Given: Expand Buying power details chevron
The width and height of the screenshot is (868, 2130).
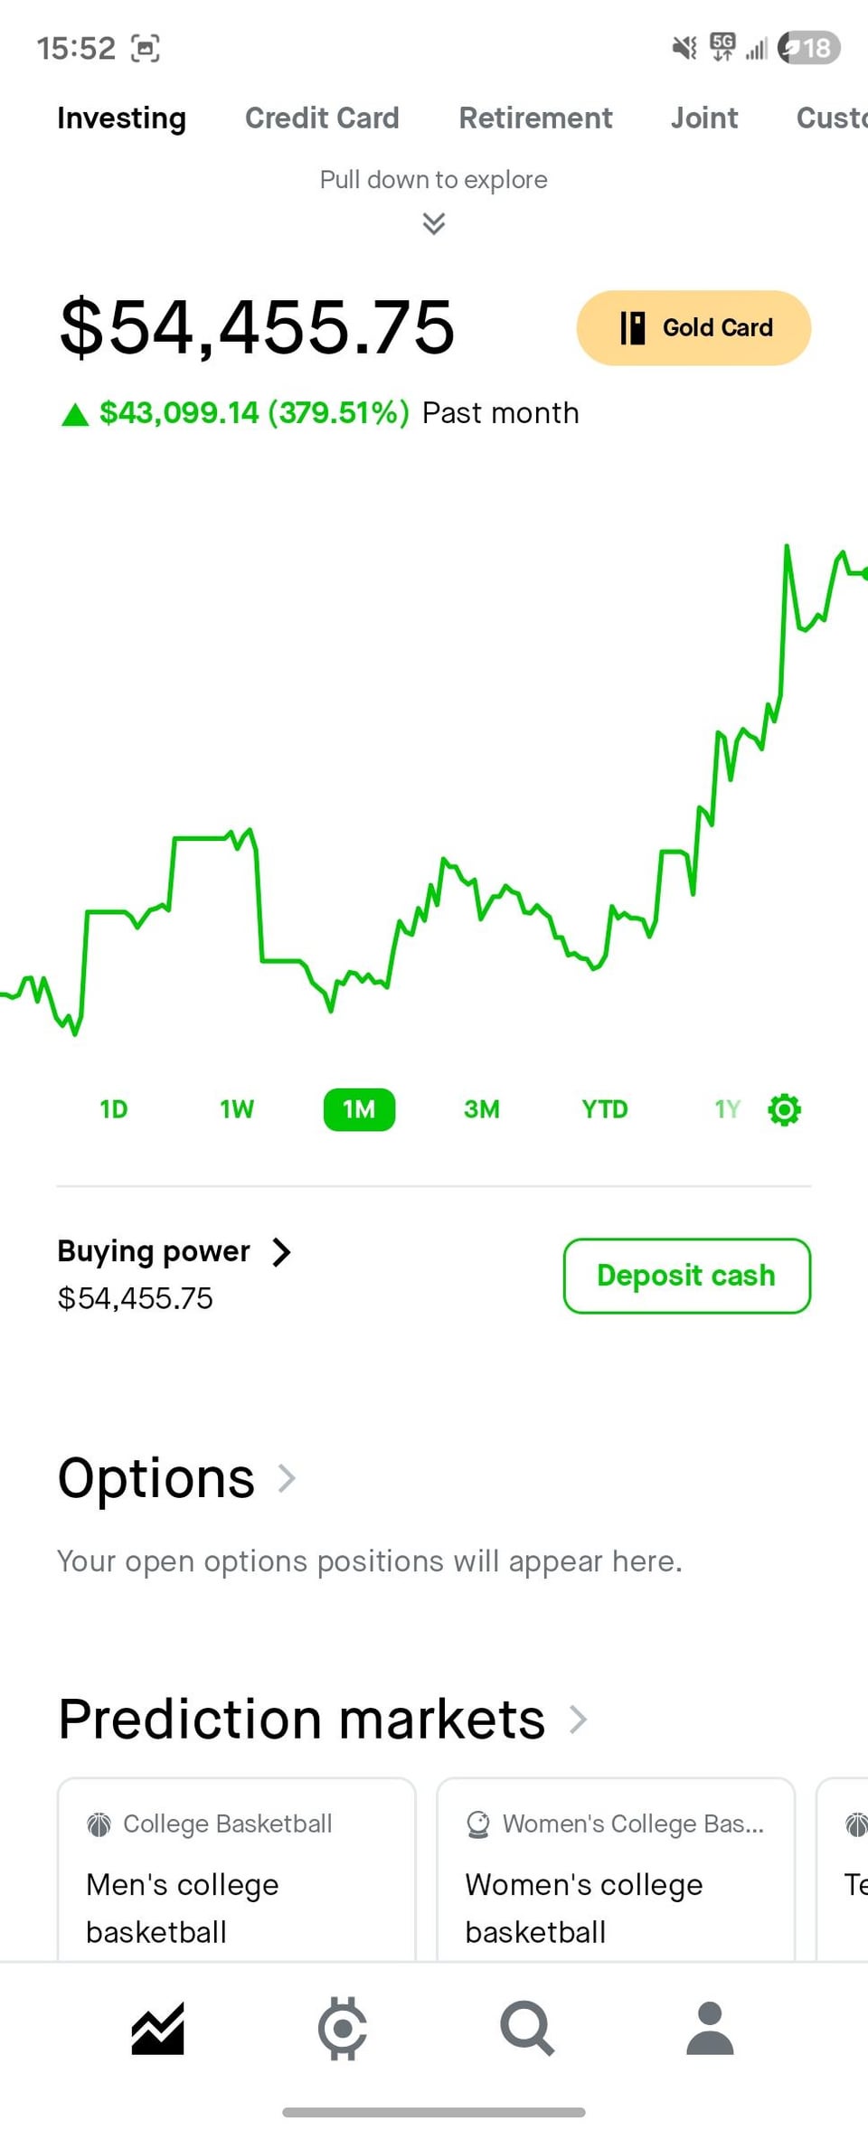Looking at the screenshot, I should pos(282,1252).
